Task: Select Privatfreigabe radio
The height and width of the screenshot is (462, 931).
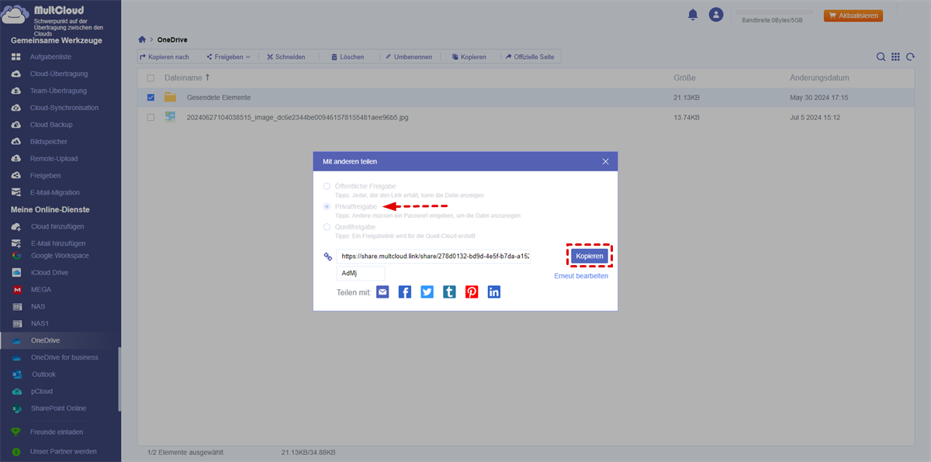Action: [x=327, y=207]
